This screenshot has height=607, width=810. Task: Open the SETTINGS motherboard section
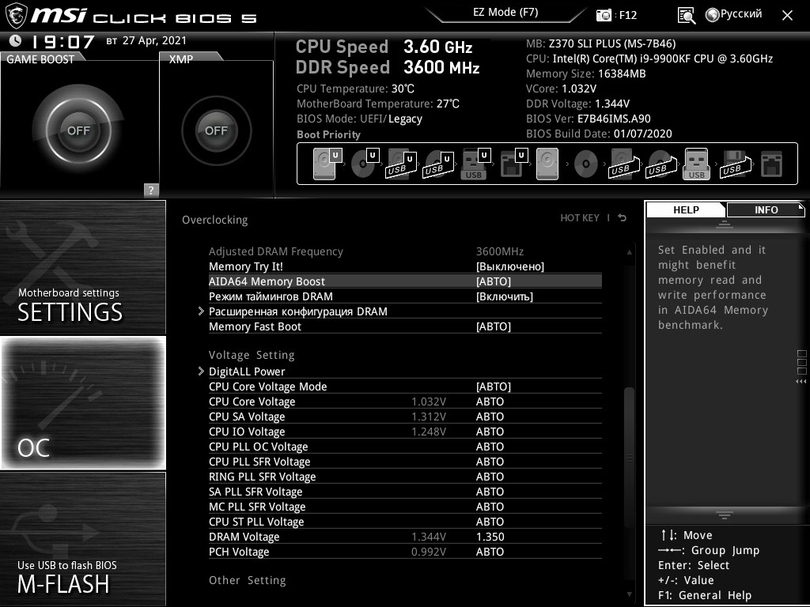(82, 267)
